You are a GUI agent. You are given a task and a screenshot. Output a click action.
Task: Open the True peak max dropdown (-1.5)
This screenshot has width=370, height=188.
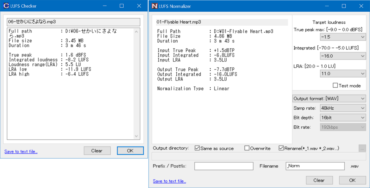[x=343, y=37]
